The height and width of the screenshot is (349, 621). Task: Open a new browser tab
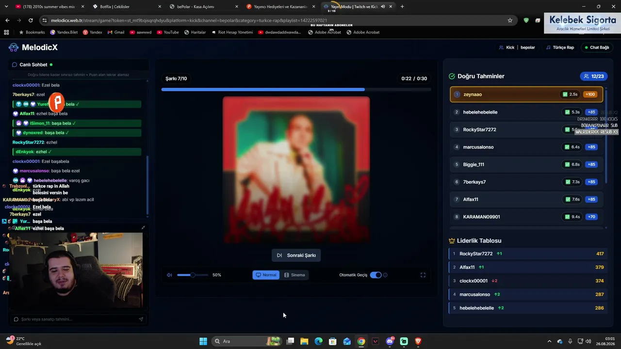click(402, 7)
